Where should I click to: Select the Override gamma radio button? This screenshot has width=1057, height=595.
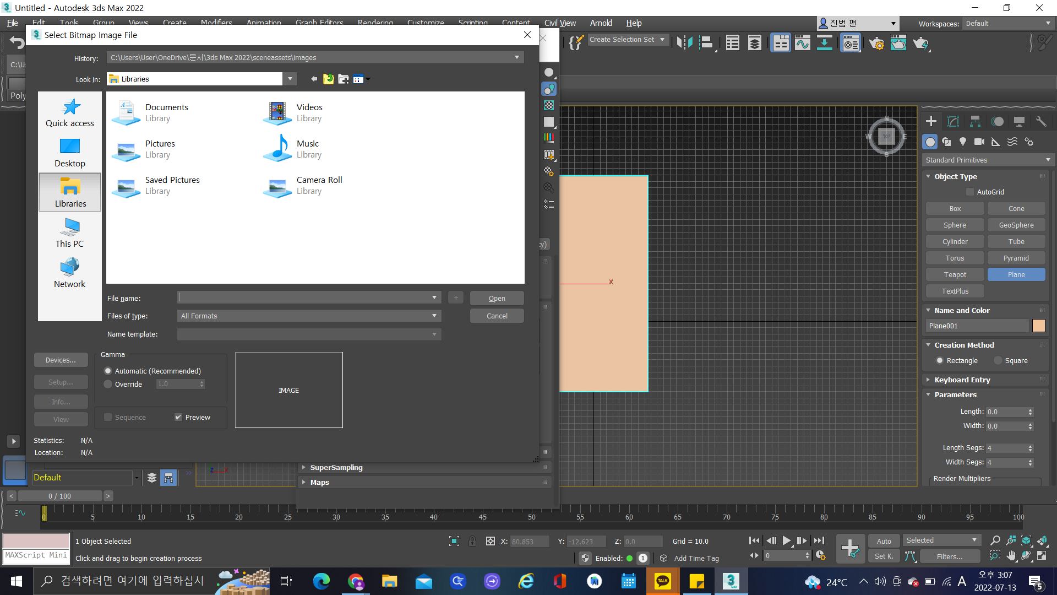click(108, 384)
